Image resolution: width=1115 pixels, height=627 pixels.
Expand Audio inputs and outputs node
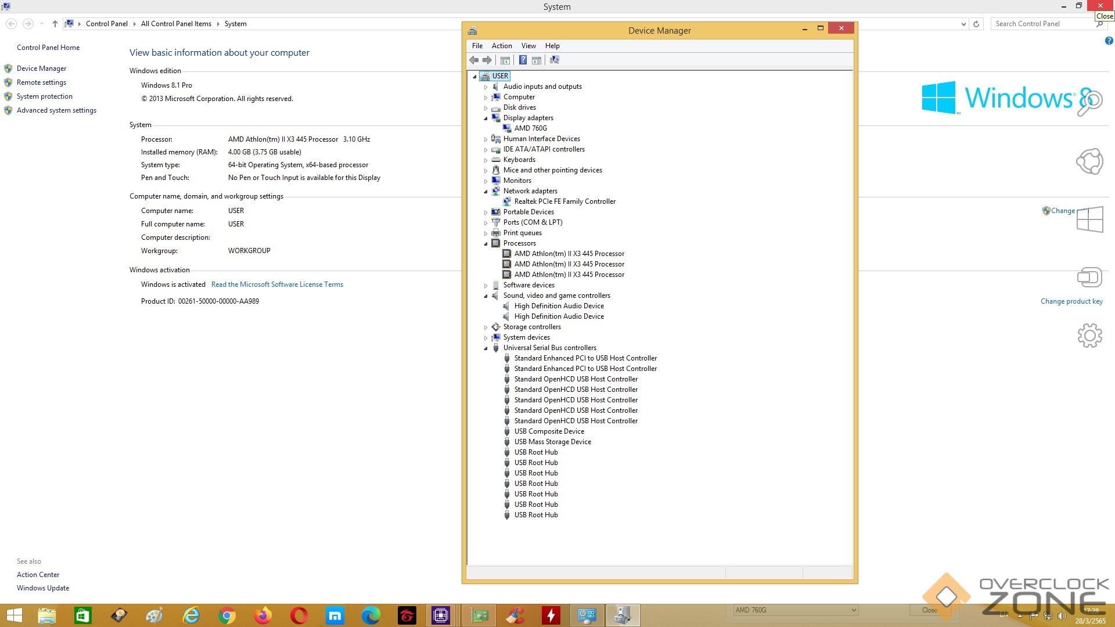click(x=486, y=87)
